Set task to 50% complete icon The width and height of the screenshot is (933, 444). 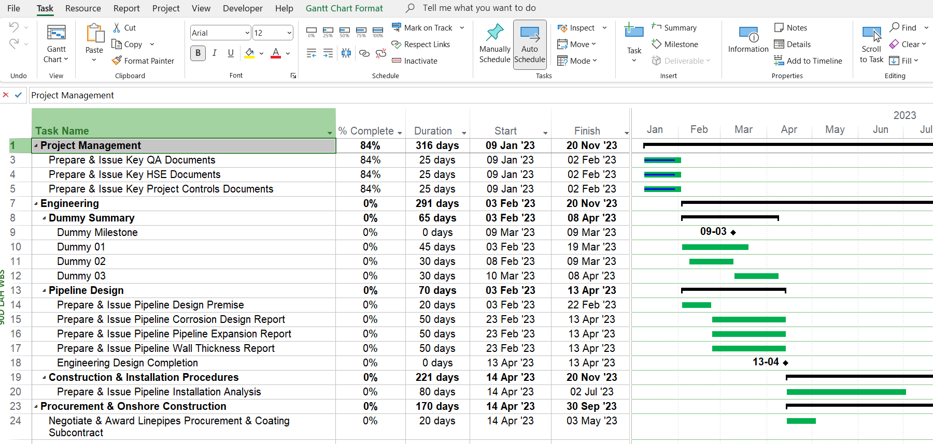(x=345, y=32)
